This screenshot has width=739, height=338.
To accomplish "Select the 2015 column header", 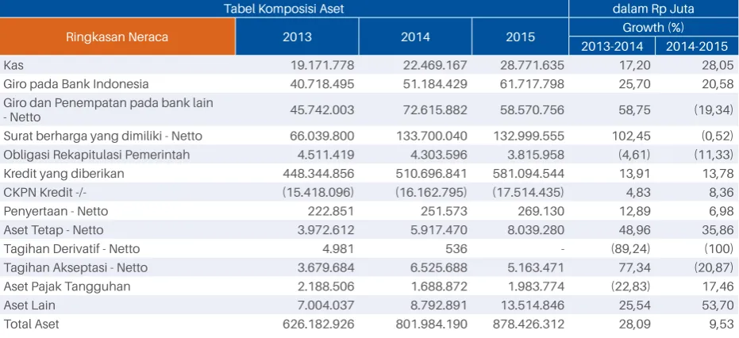I will pyautogui.click(x=521, y=36).
